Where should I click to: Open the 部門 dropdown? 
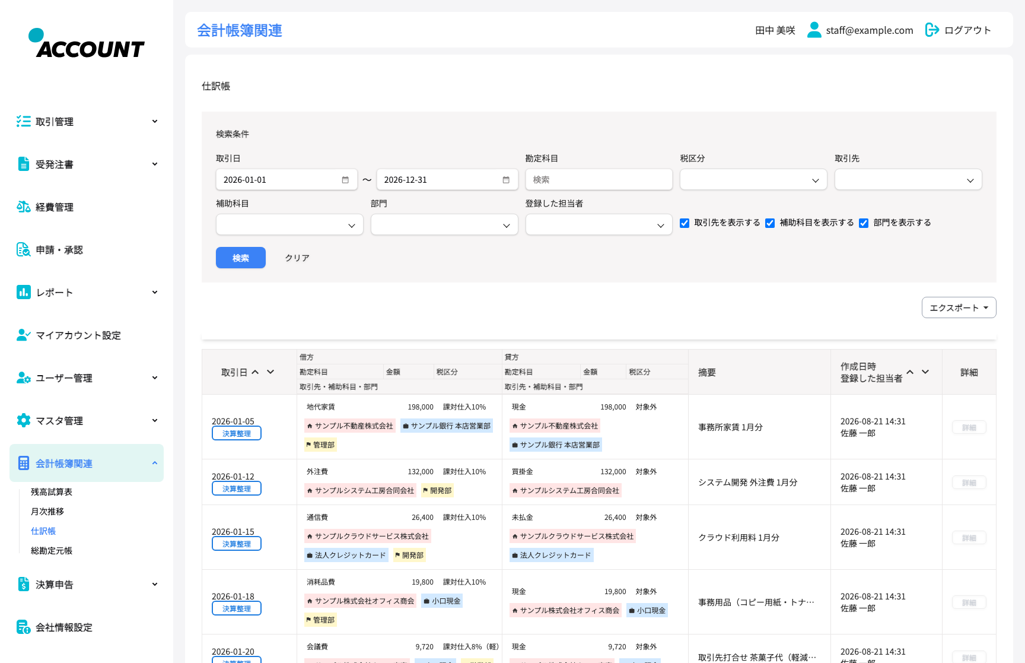pyautogui.click(x=444, y=225)
